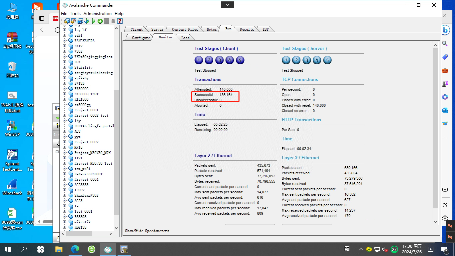Switch to the Content Files tab
The image size is (455, 256).
185,29
